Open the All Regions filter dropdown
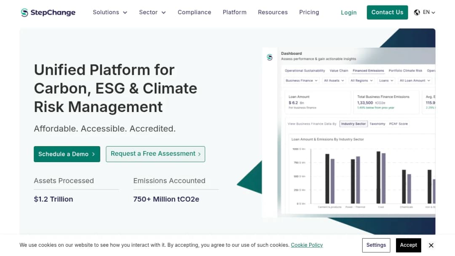Screen dimensions: 455x256 pos(361,80)
